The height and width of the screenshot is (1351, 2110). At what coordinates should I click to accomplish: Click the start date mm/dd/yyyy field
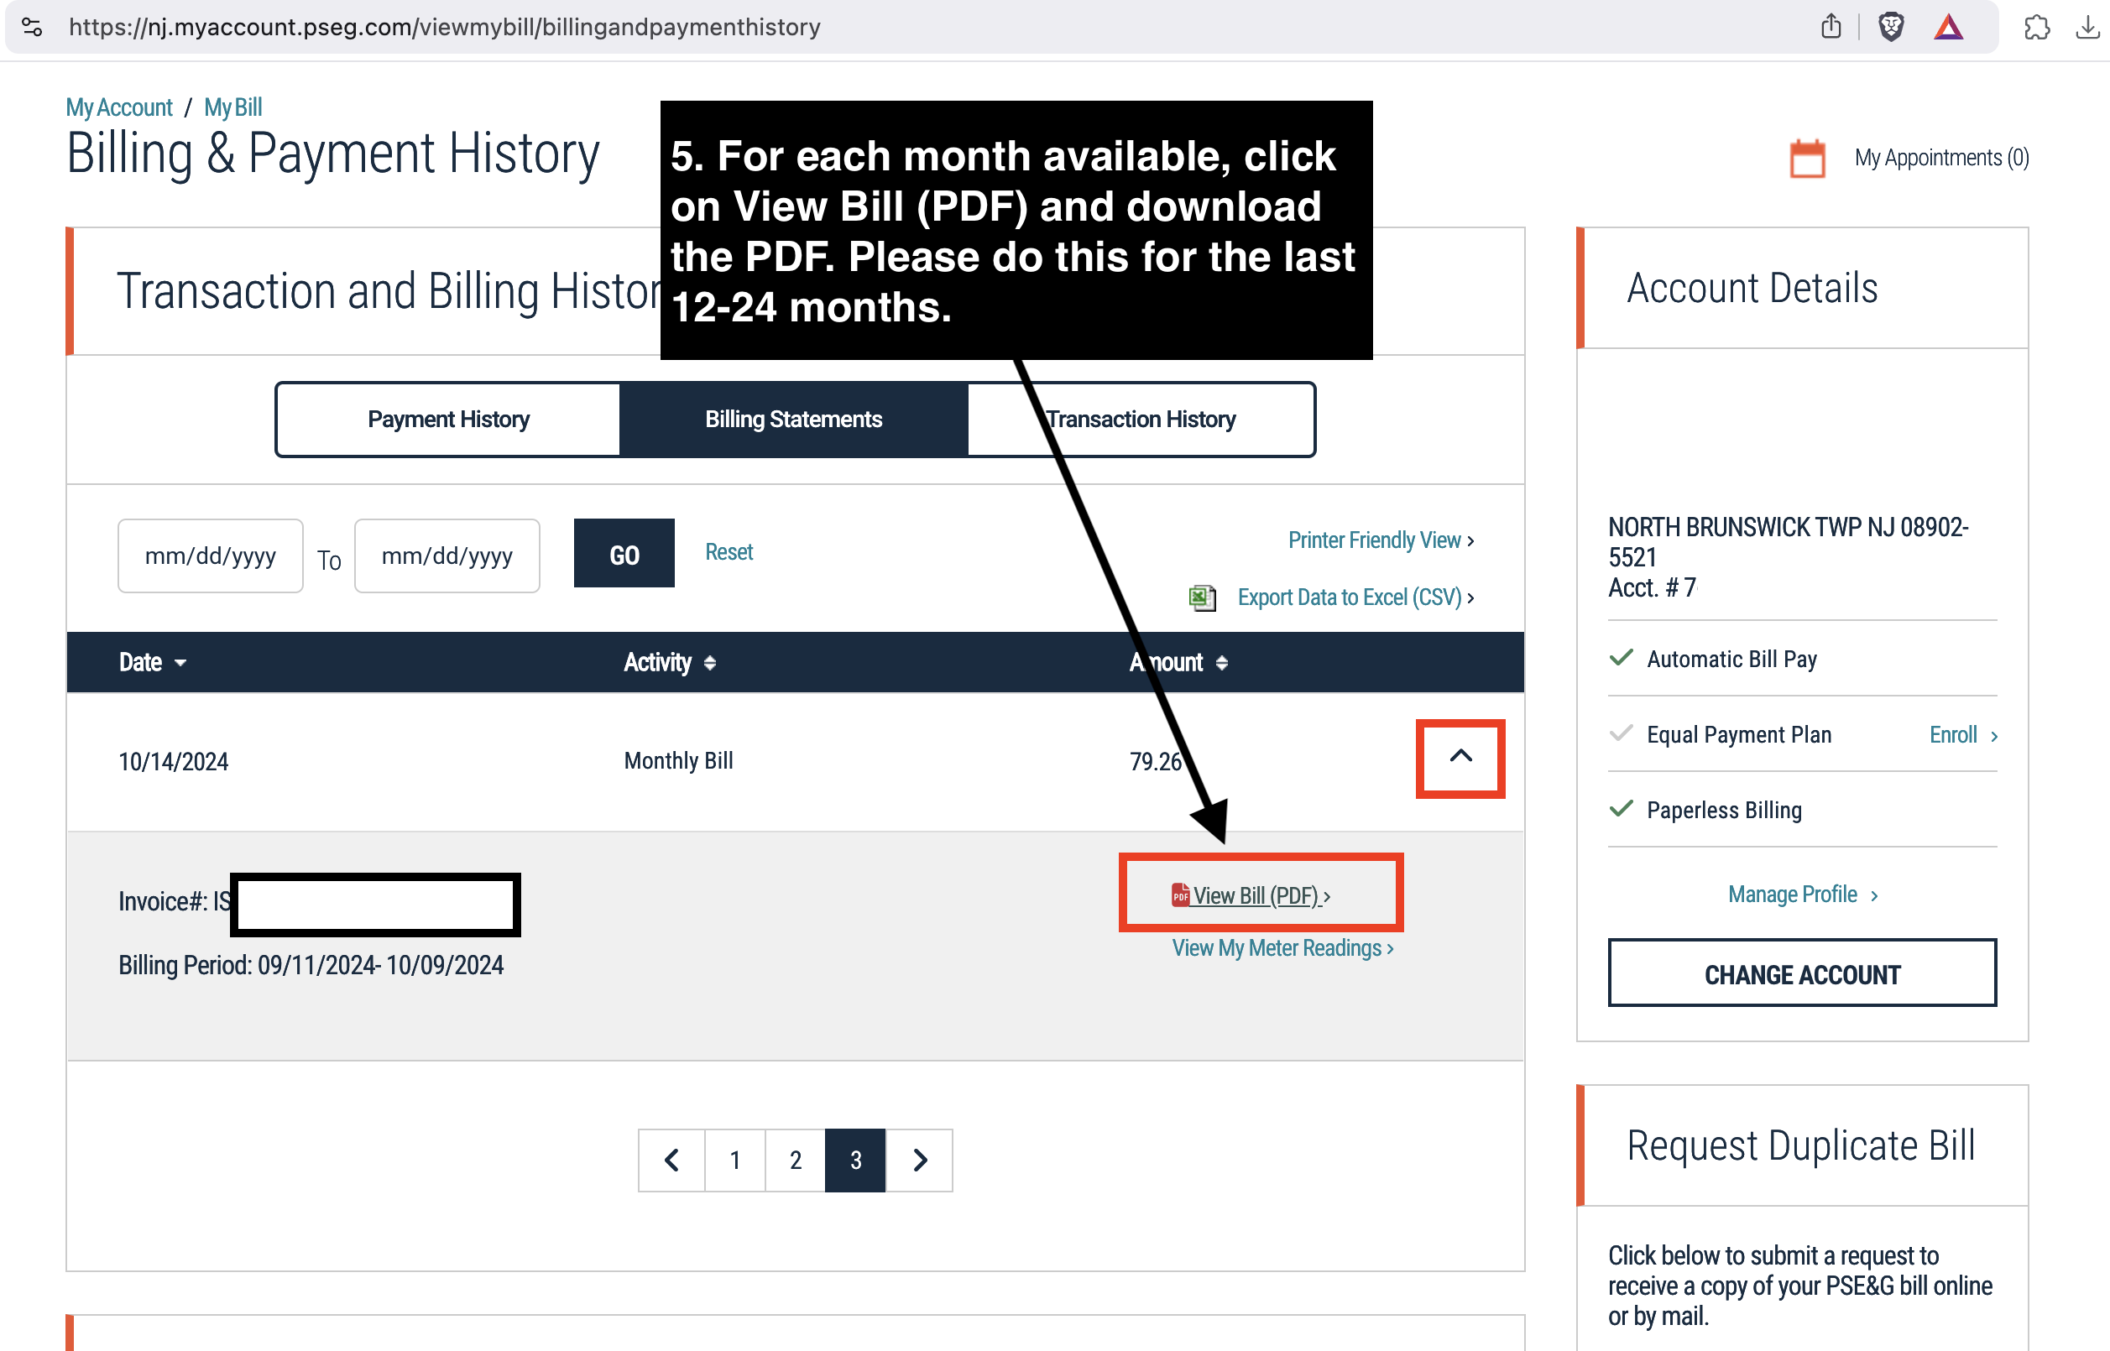211,556
